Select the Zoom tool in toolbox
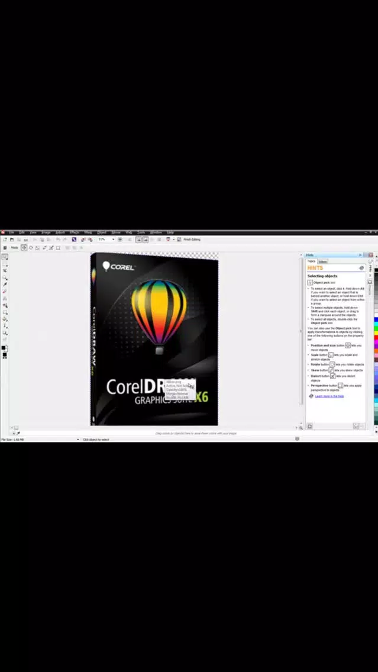 [x=5, y=277]
